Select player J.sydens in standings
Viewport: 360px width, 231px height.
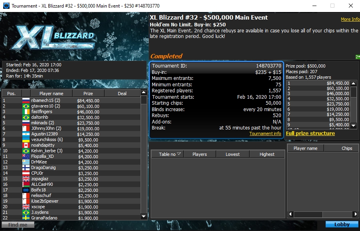click(71, 212)
